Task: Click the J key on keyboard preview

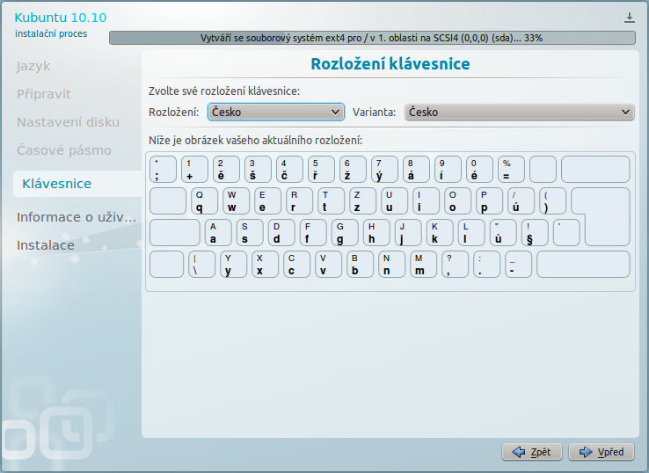Action: pyautogui.click(x=408, y=233)
